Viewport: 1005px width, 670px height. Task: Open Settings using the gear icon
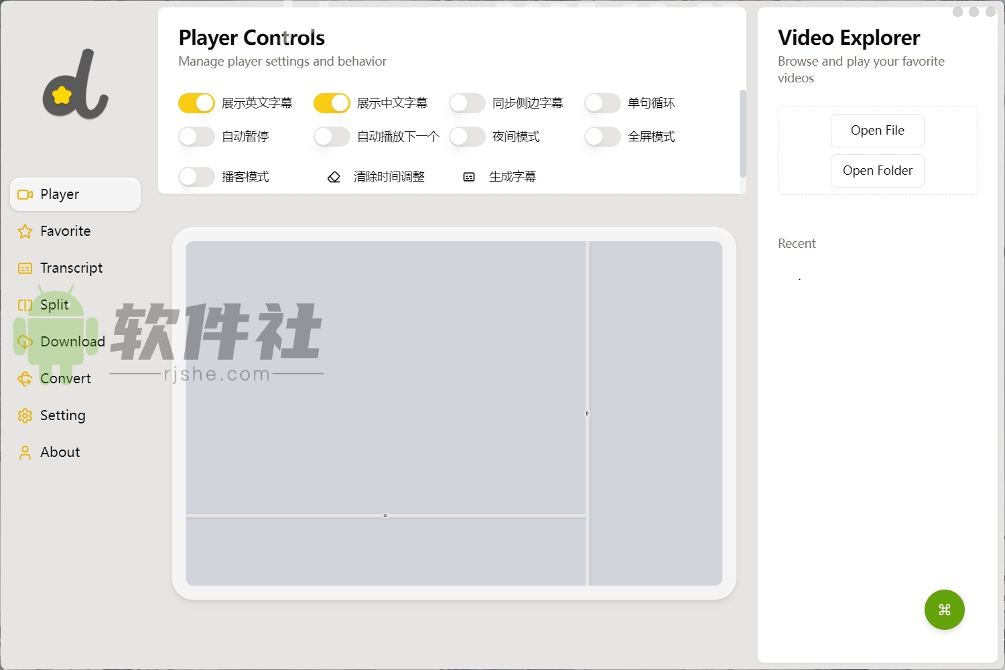coord(25,415)
